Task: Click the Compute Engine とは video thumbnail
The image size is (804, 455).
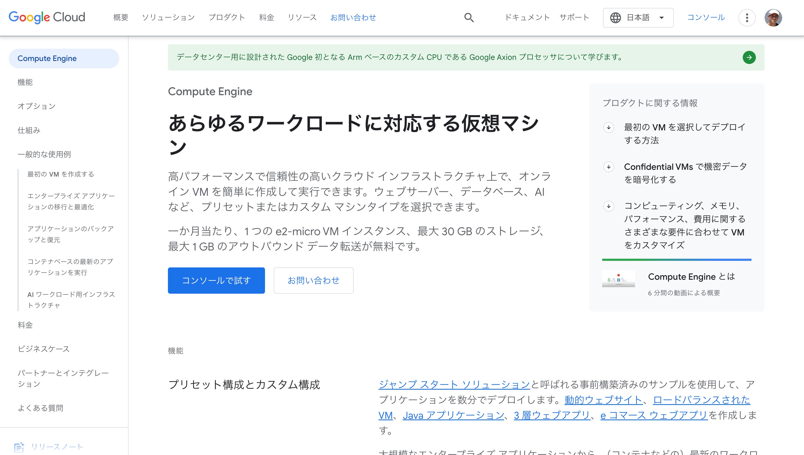Action: click(x=618, y=278)
